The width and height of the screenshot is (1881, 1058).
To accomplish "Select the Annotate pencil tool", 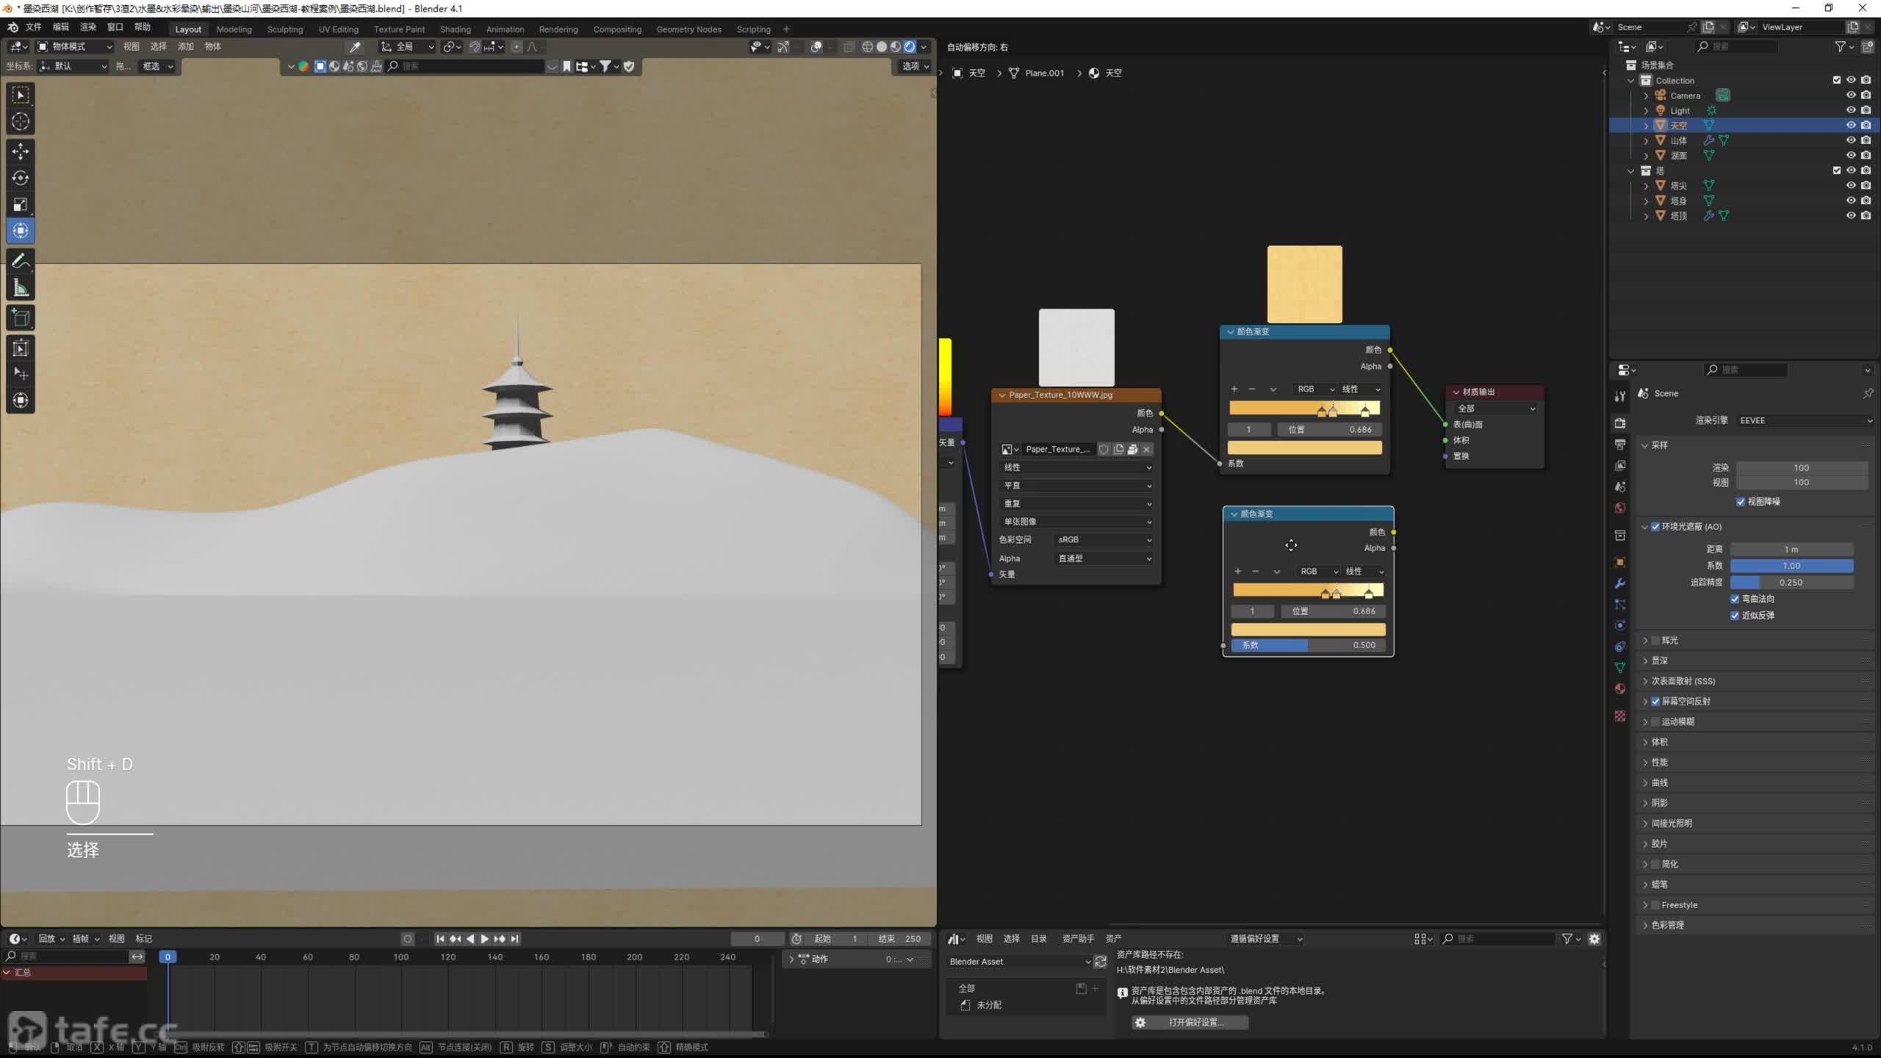I will point(21,261).
